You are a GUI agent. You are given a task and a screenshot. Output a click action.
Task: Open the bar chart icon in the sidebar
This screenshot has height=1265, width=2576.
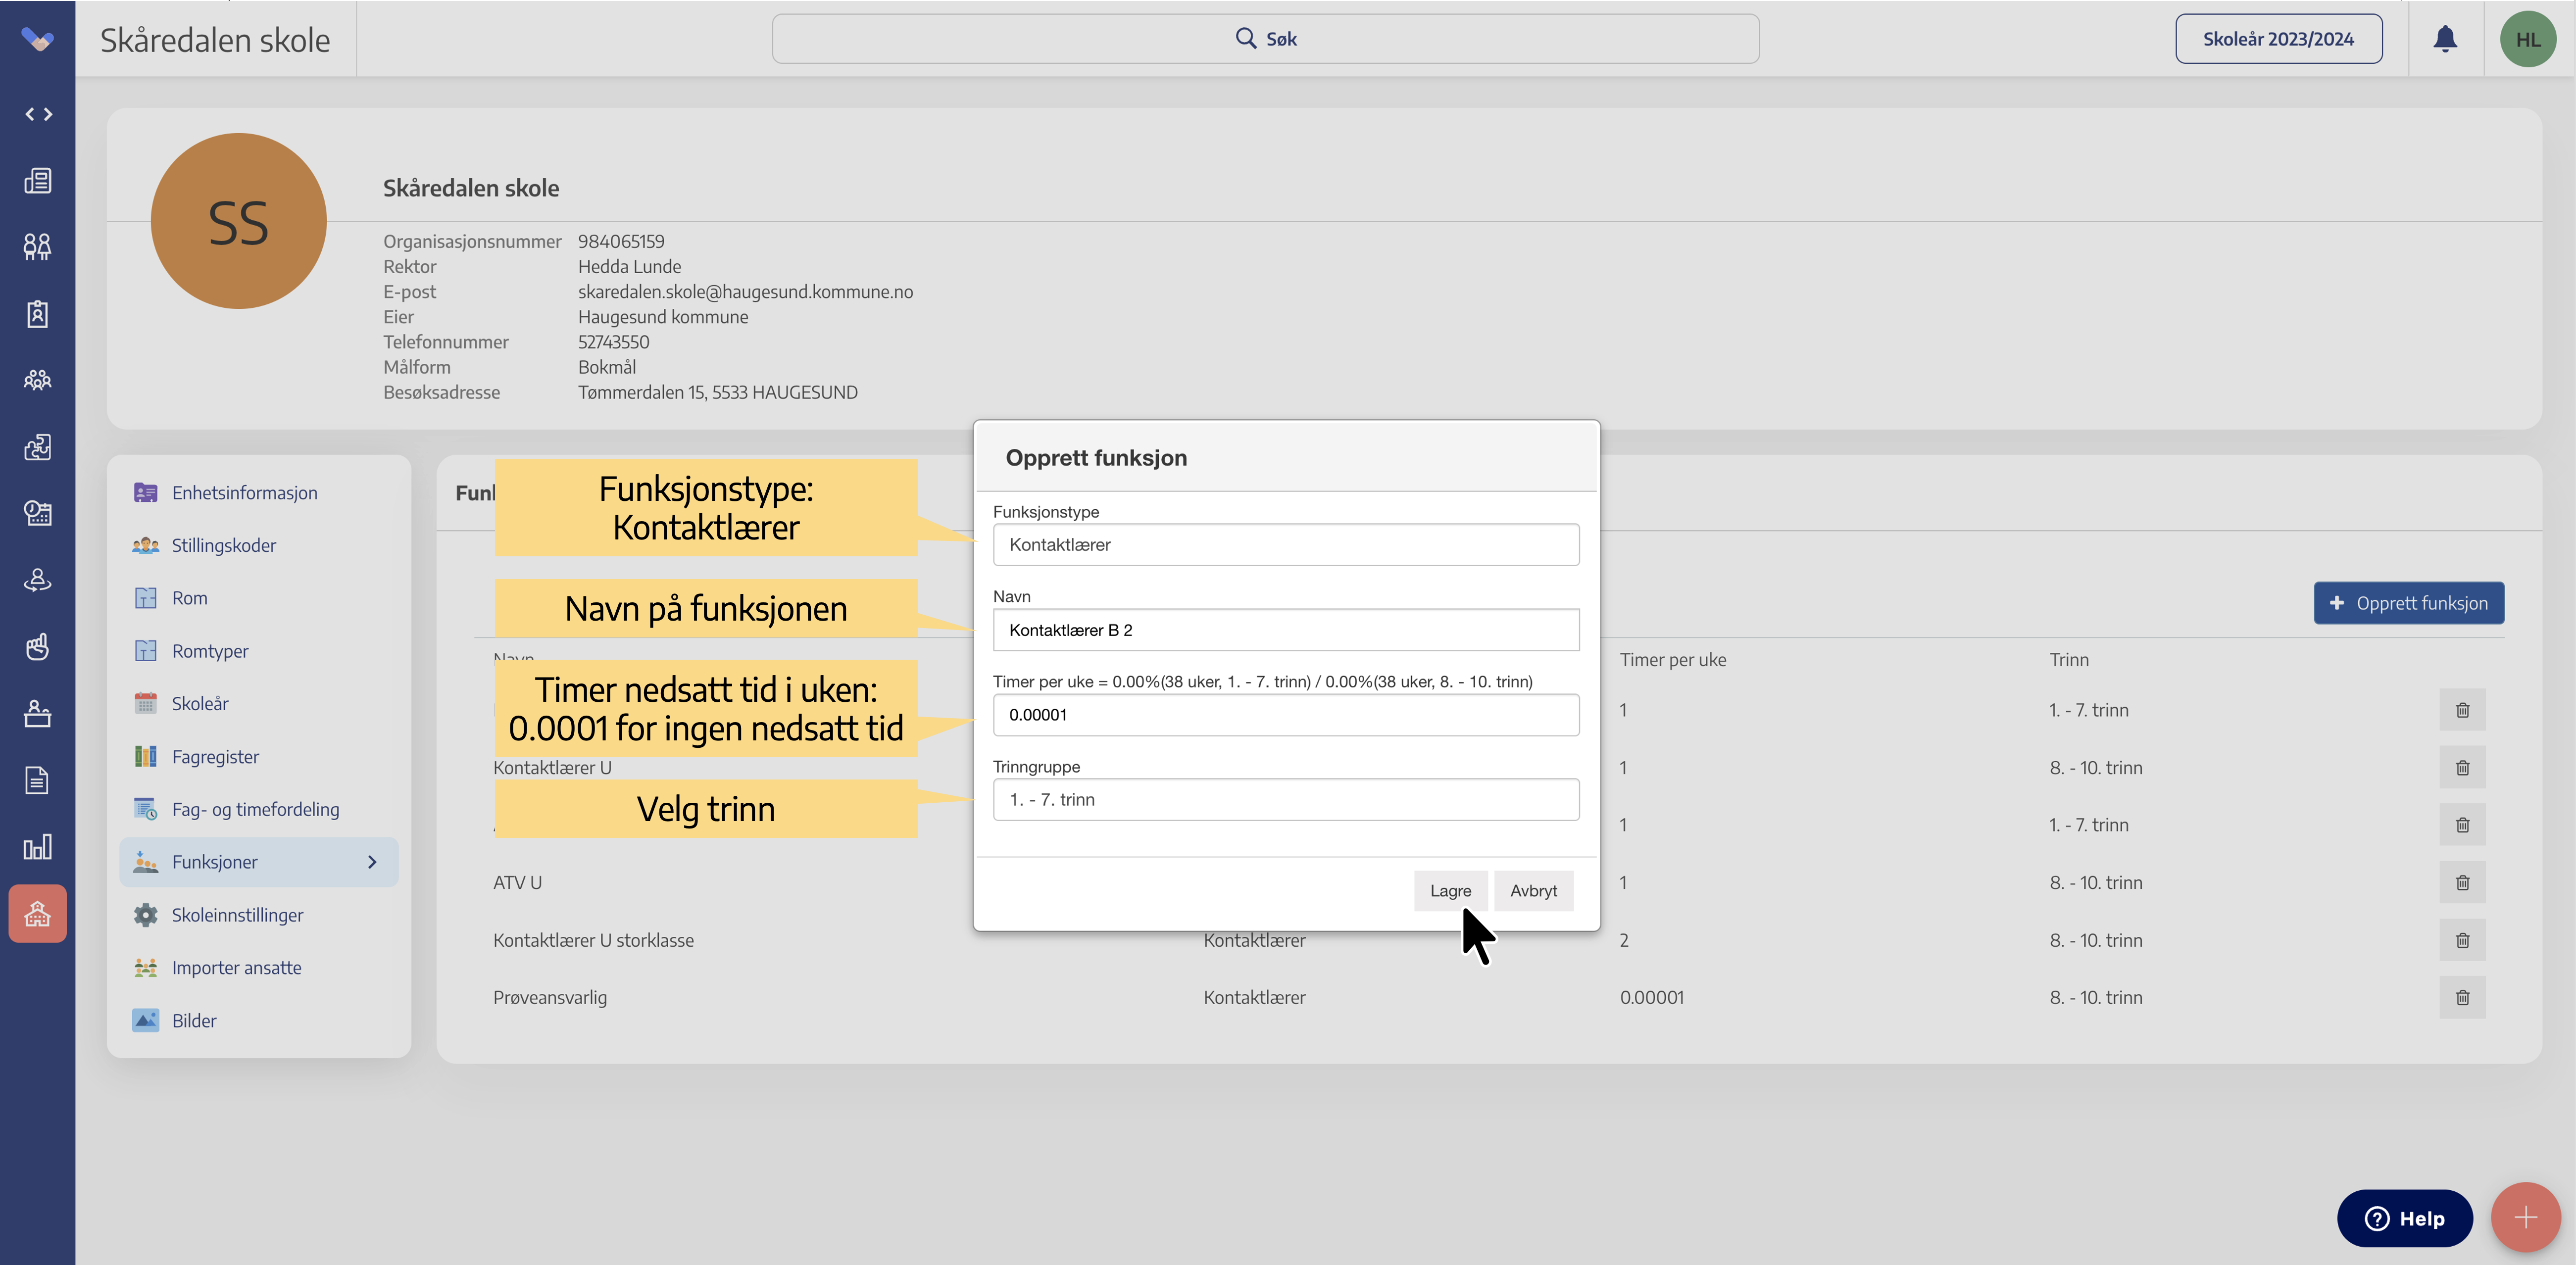pyautogui.click(x=38, y=847)
